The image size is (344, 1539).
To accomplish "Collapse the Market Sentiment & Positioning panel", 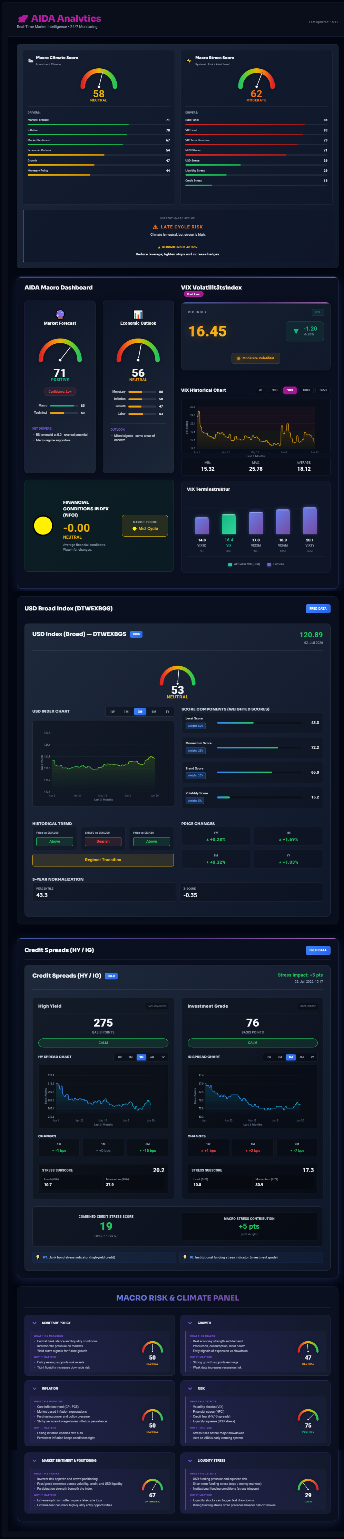I will click(x=35, y=1461).
